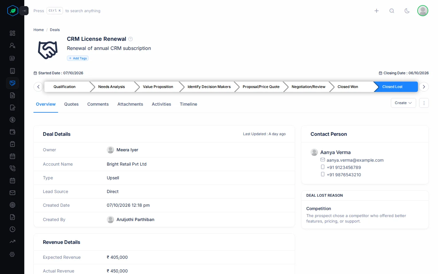Viewport: 438px width, 274px height.
Task: Open the document lines sidebar icon
Action: (12, 95)
